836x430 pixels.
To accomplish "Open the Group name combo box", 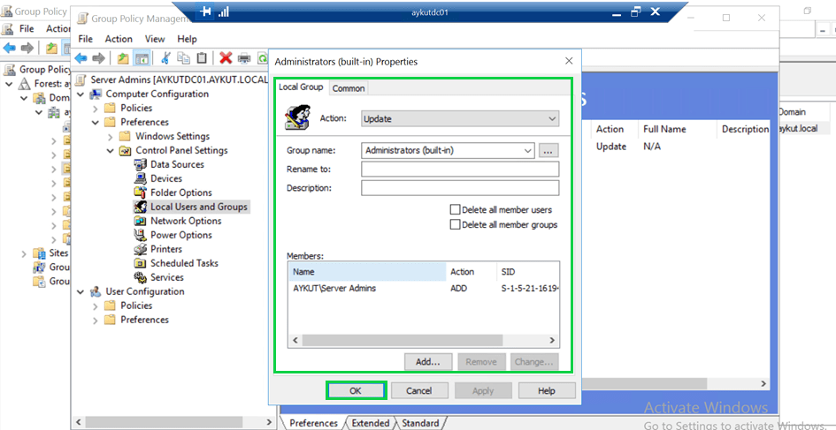I will pyautogui.click(x=528, y=150).
